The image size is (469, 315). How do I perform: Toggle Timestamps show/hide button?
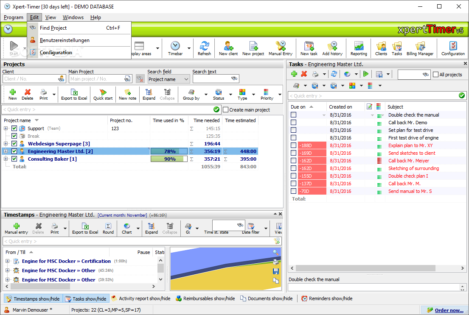(33, 298)
